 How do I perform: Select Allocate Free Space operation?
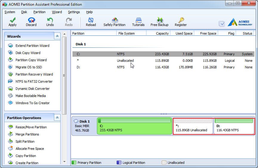[26, 149]
